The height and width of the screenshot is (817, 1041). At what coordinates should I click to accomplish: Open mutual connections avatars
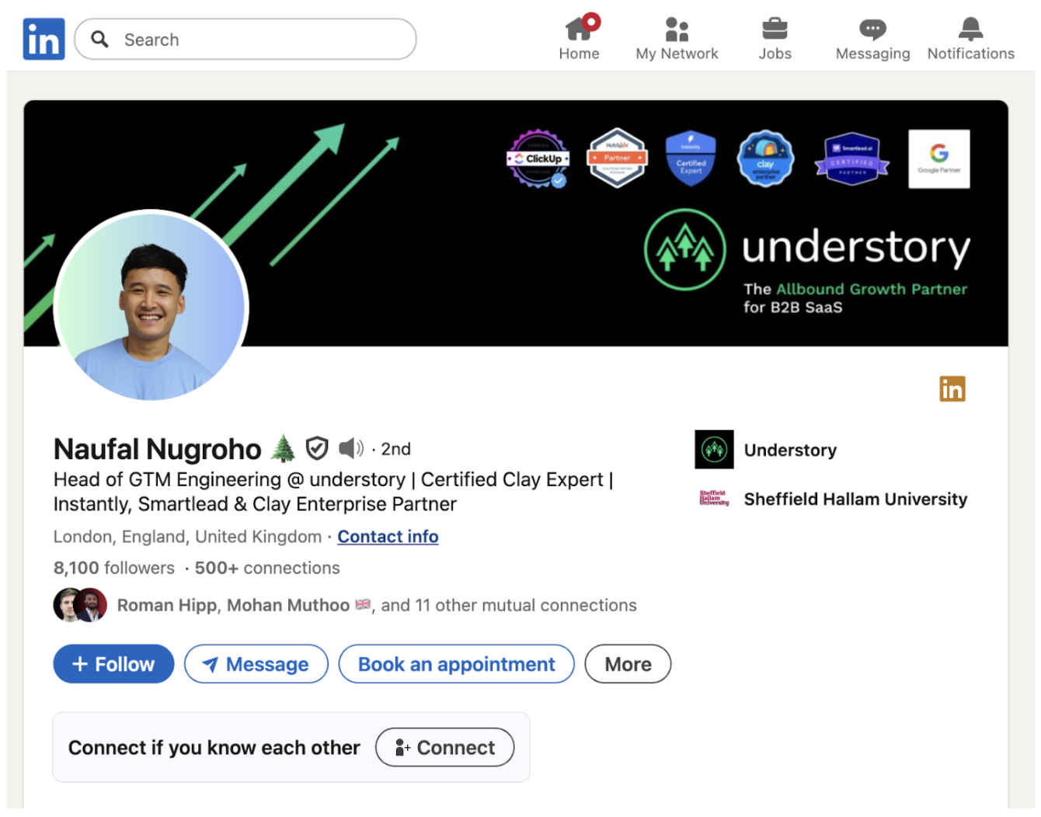pyautogui.click(x=80, y=605)
